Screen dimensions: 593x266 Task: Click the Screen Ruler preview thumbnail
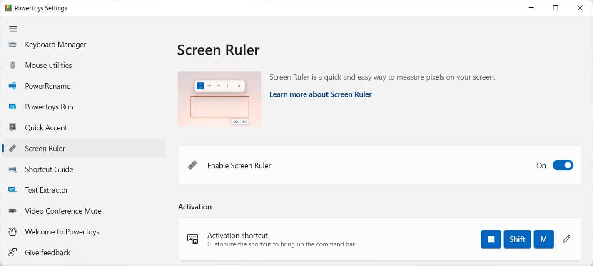(219, 99)
